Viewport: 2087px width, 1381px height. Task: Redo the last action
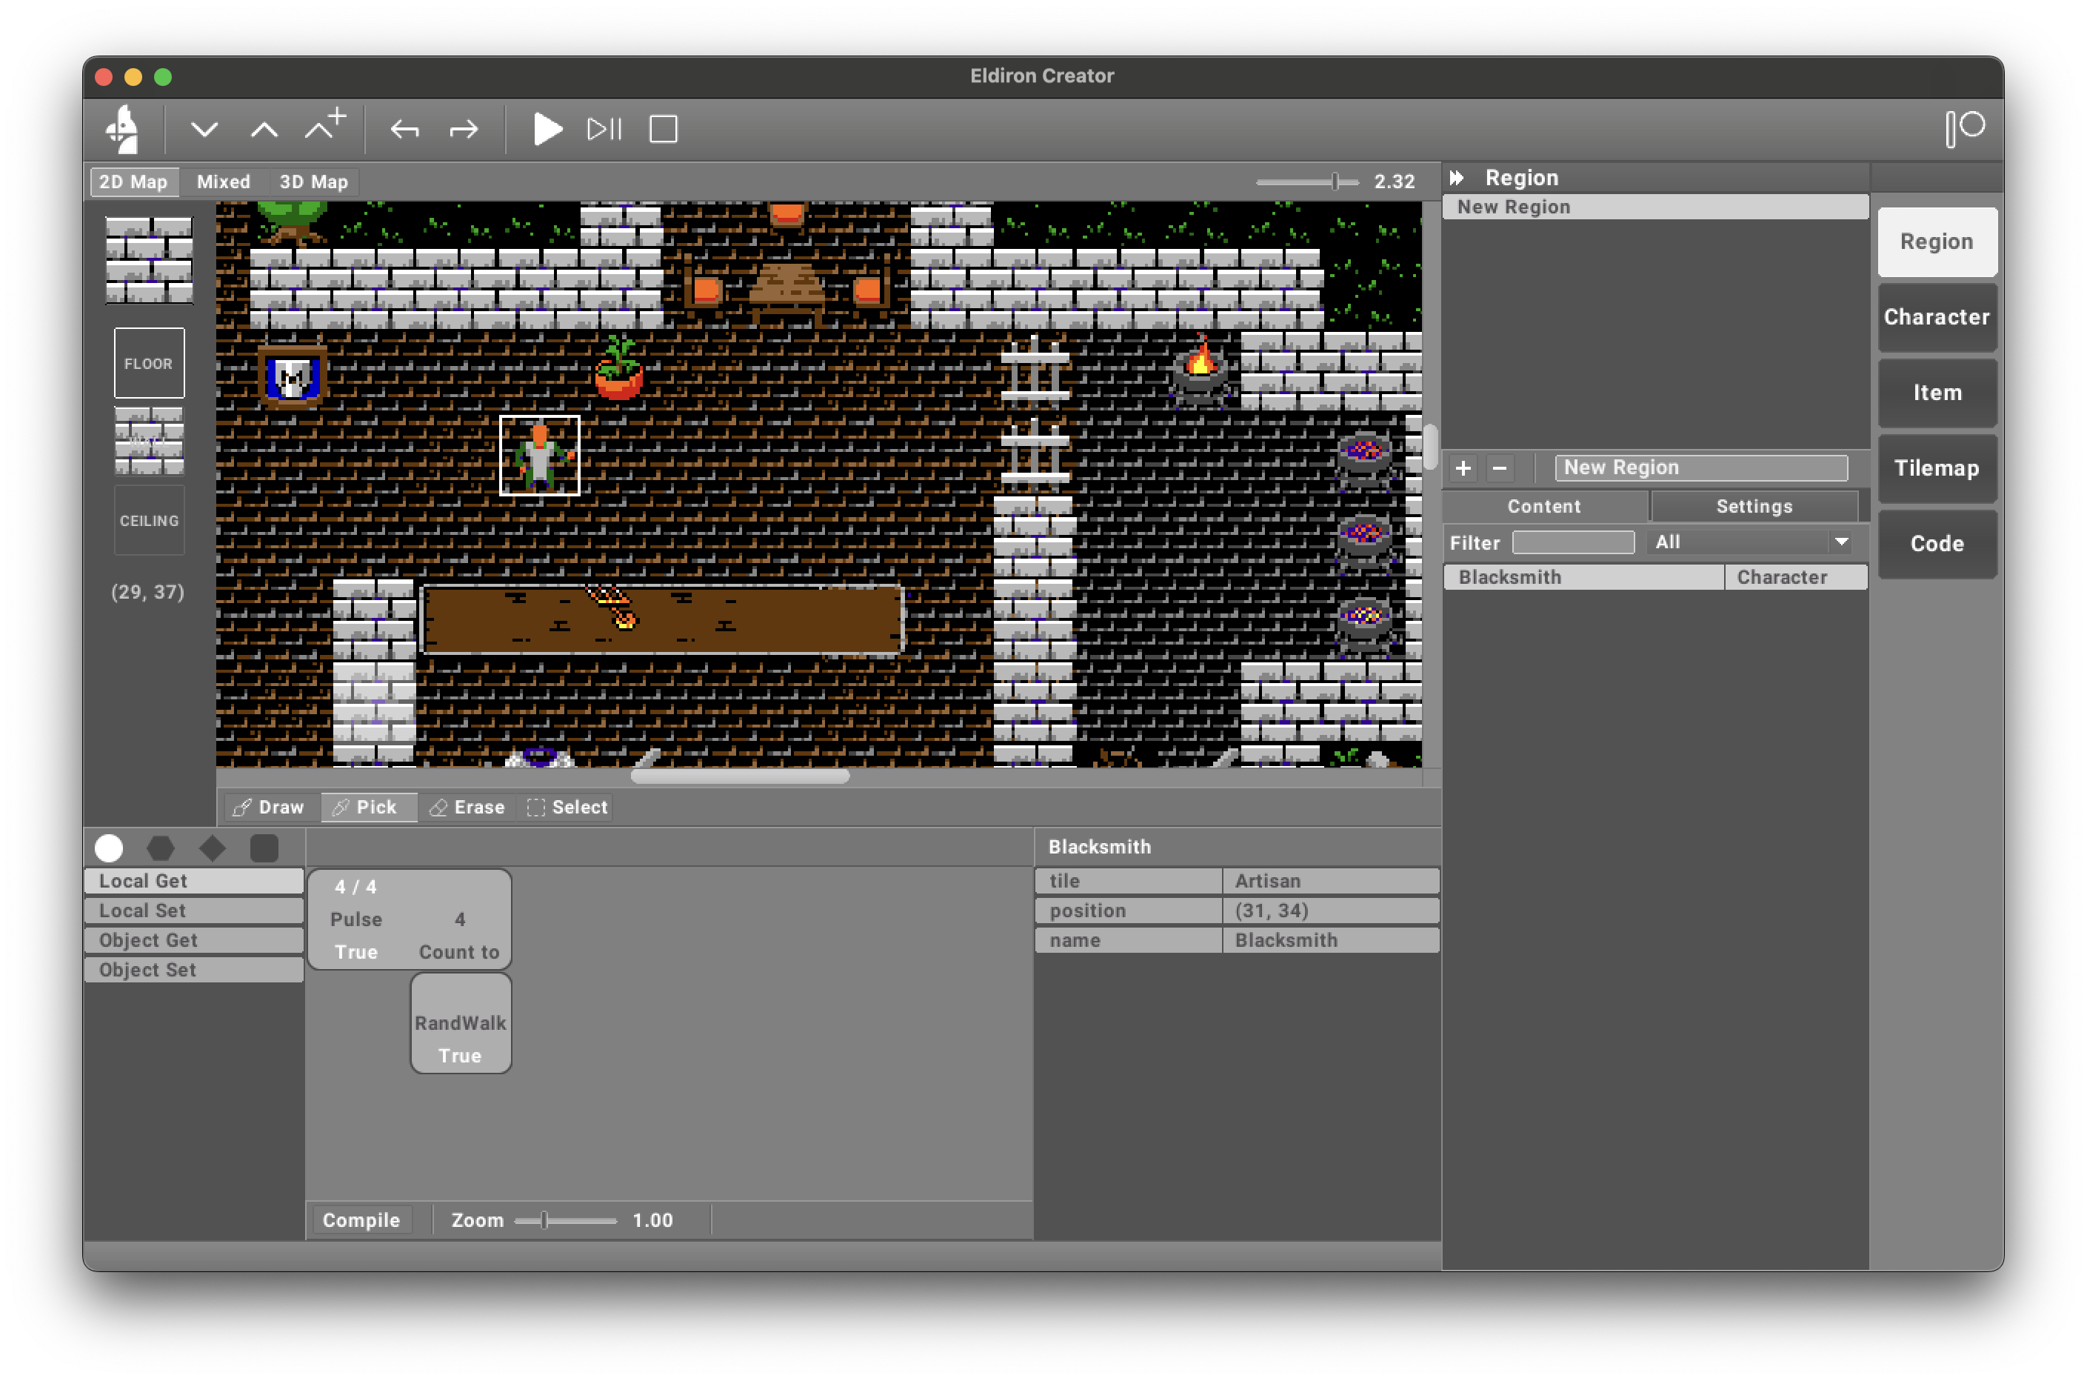point(464,130)
